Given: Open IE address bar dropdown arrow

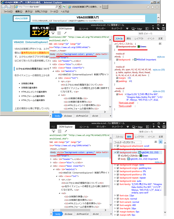Looking at the screenshot, I should (60, 7).
